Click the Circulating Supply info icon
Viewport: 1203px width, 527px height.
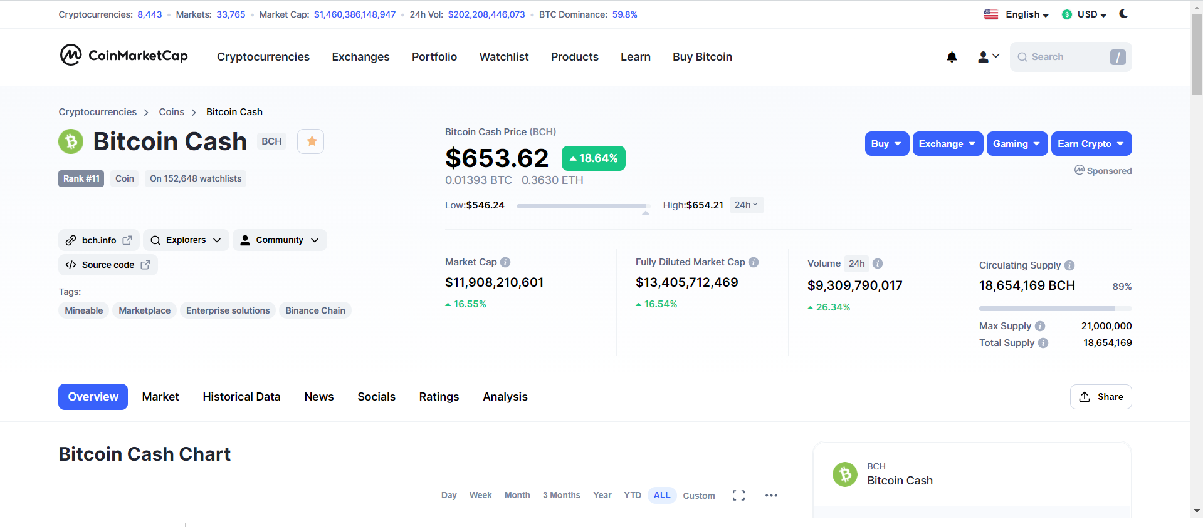[1069, 265]
